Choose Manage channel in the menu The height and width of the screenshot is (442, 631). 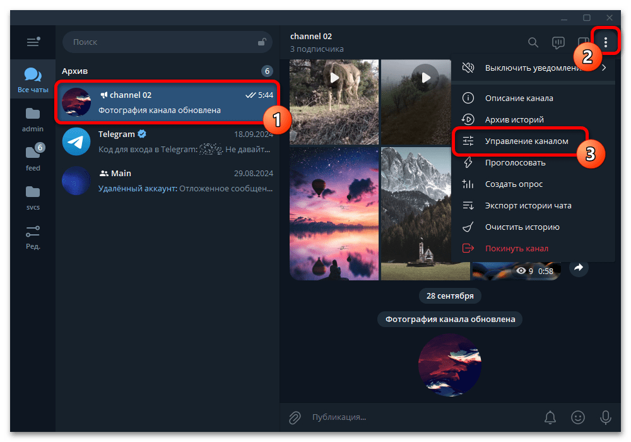tap(533, 141)
